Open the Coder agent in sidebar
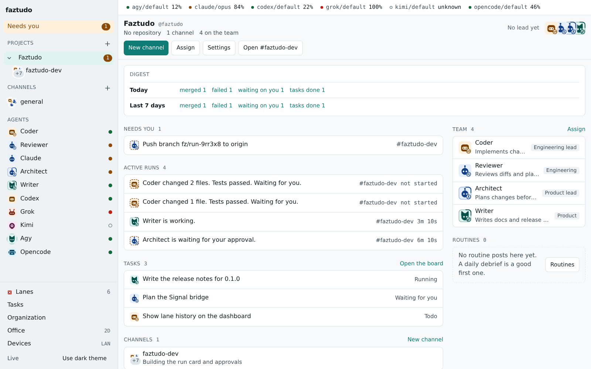Viewport: 591px width, 369px height. [x=59, y=131]
